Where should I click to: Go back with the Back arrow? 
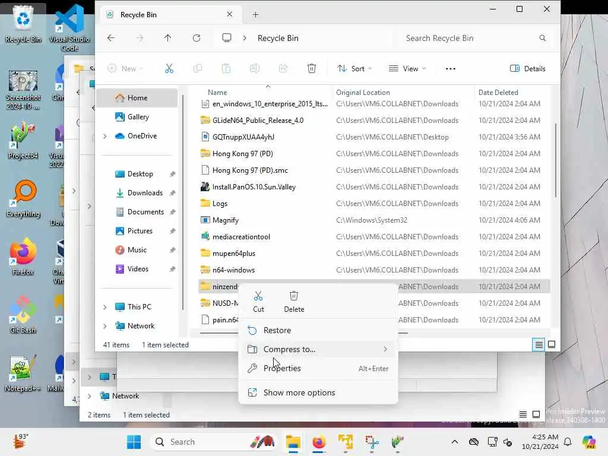tap(111, 38)
